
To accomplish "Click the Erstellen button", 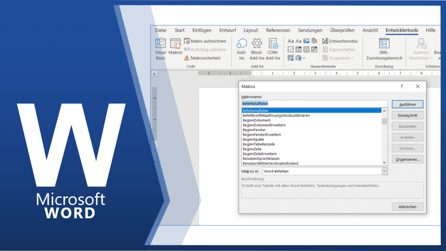I will coord(407,137).
